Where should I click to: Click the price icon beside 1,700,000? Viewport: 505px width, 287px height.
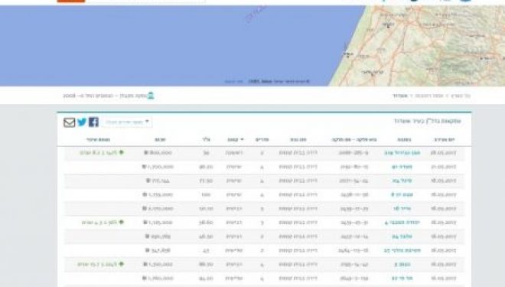(144, 167)
